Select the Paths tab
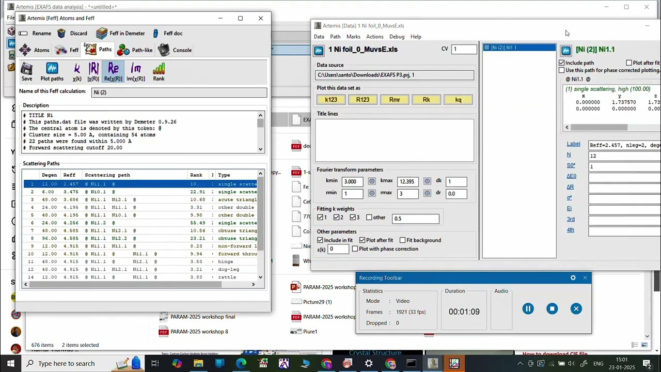The height and width of the screenshot is (372, 661). point(98,50)
